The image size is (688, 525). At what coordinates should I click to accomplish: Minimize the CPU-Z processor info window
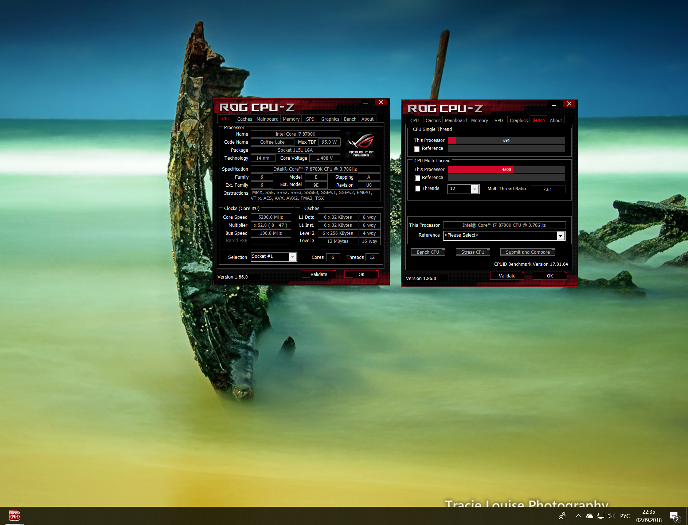pos(365,103)
